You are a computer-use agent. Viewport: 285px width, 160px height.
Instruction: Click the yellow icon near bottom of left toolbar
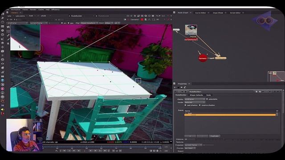point(3,110)
